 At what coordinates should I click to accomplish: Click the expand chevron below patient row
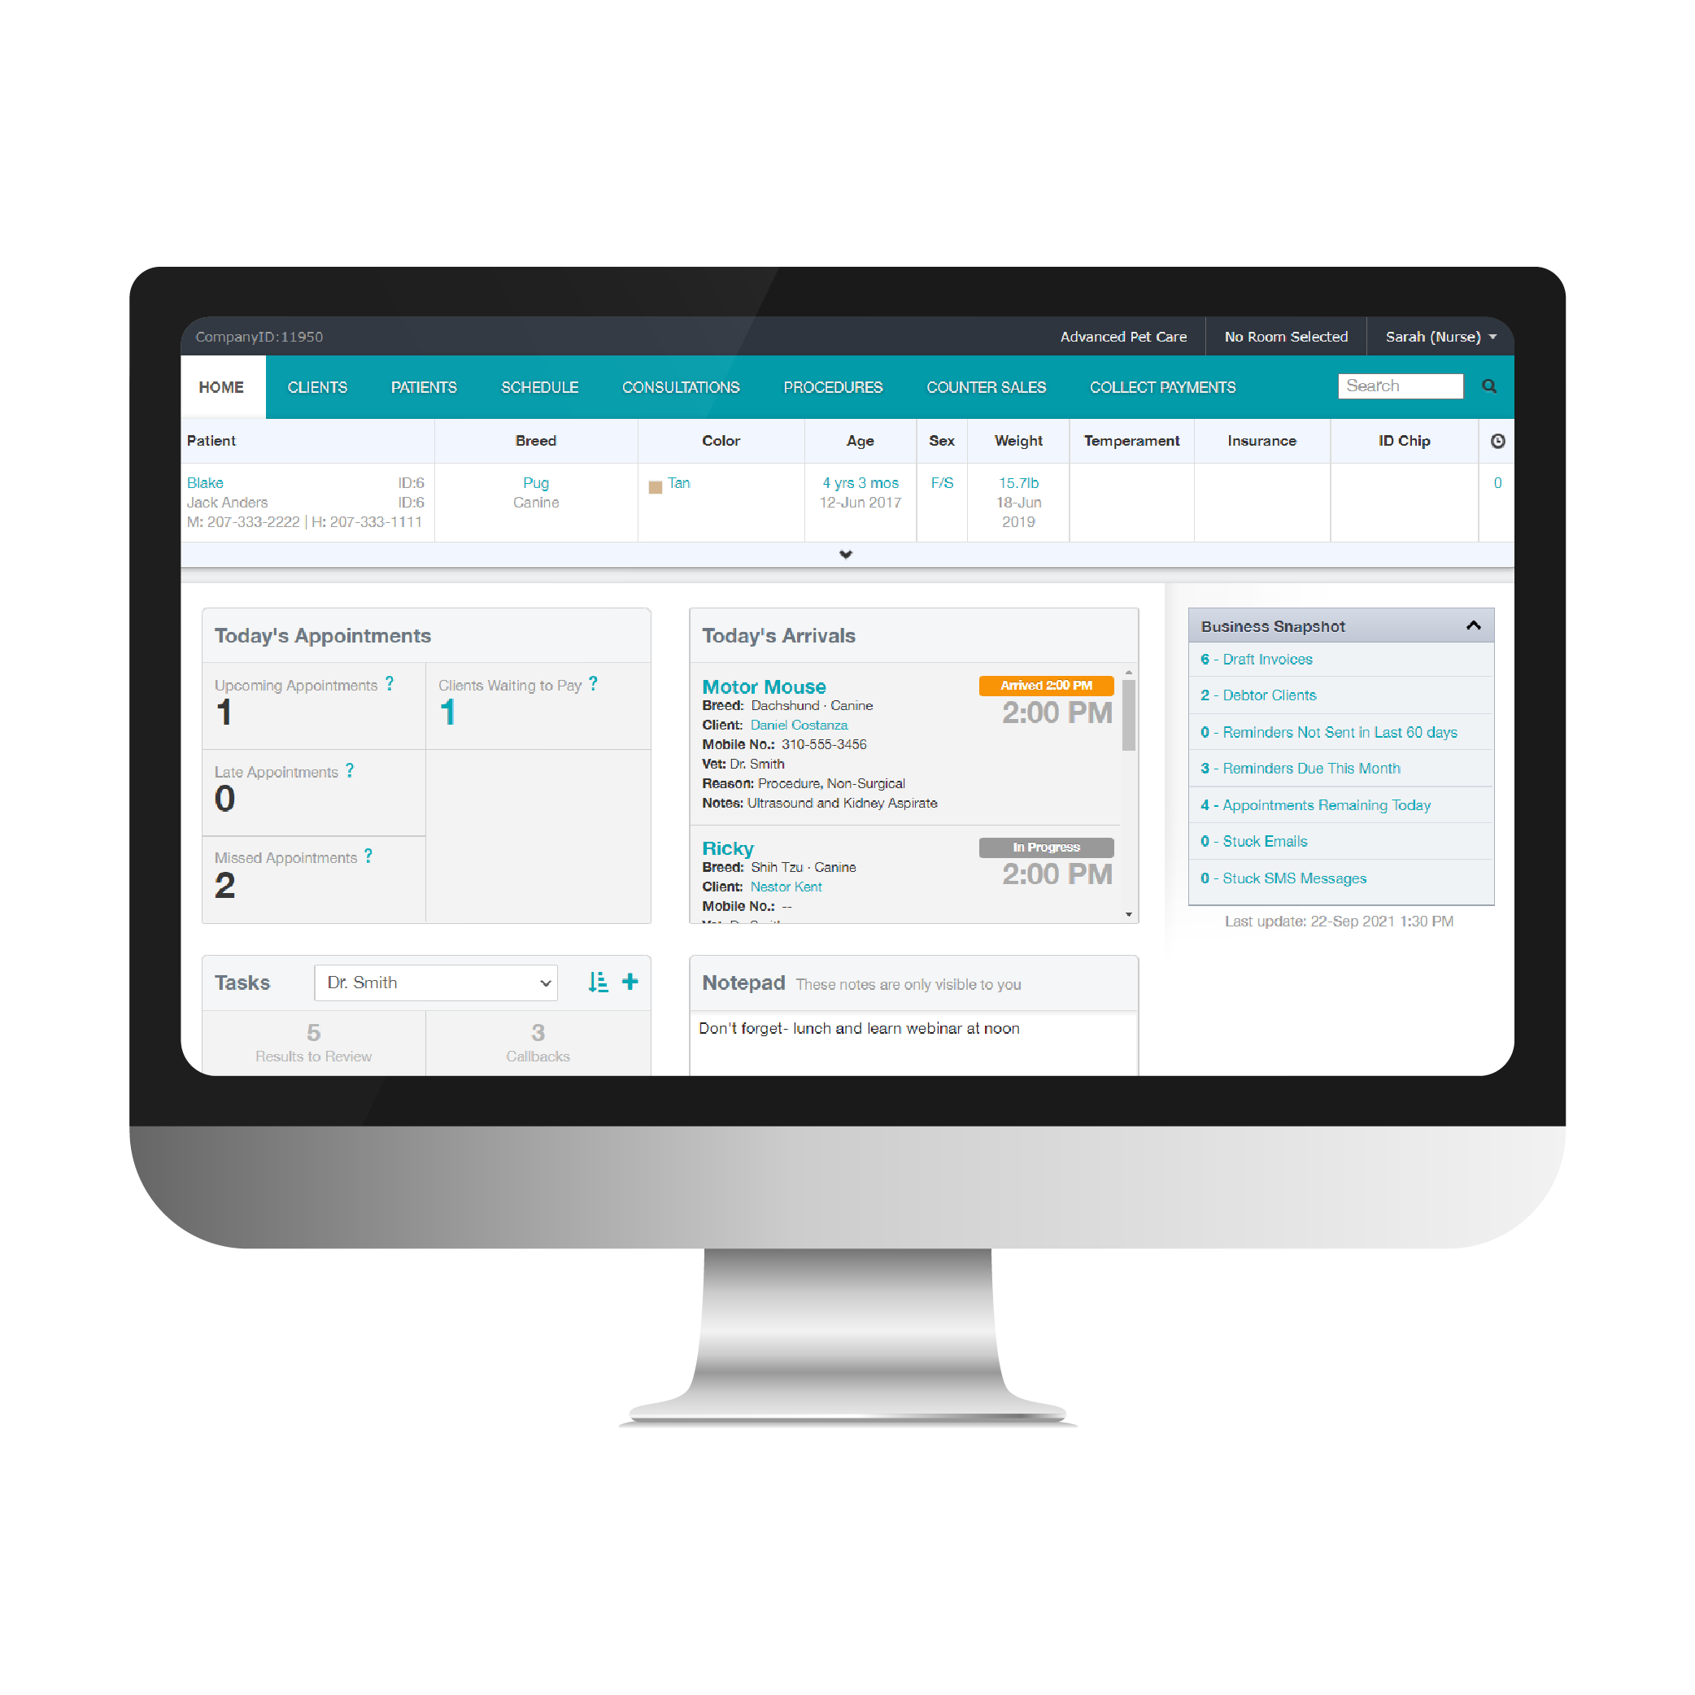click(844, 556)
